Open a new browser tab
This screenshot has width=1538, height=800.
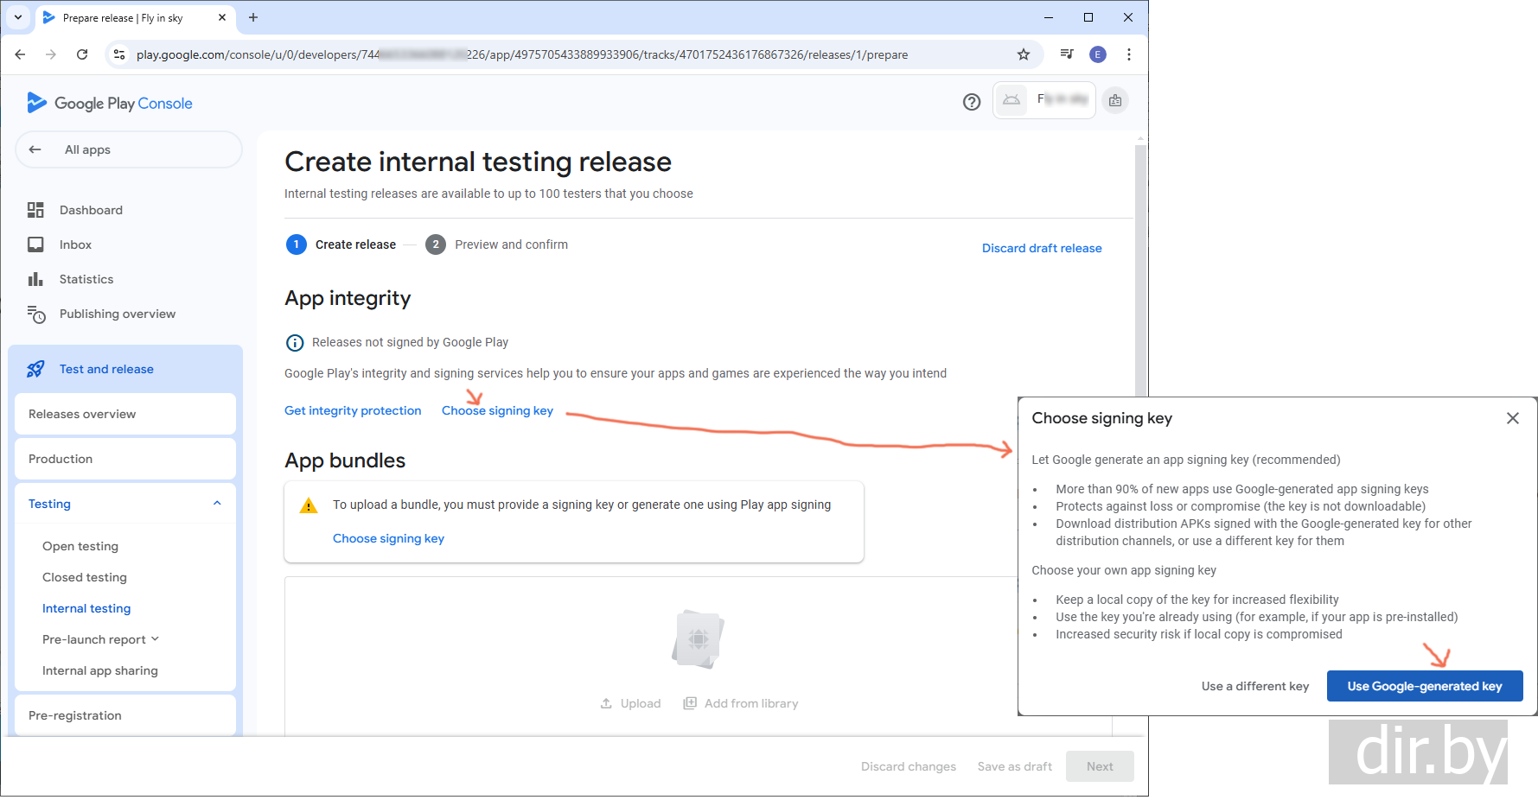253,17
